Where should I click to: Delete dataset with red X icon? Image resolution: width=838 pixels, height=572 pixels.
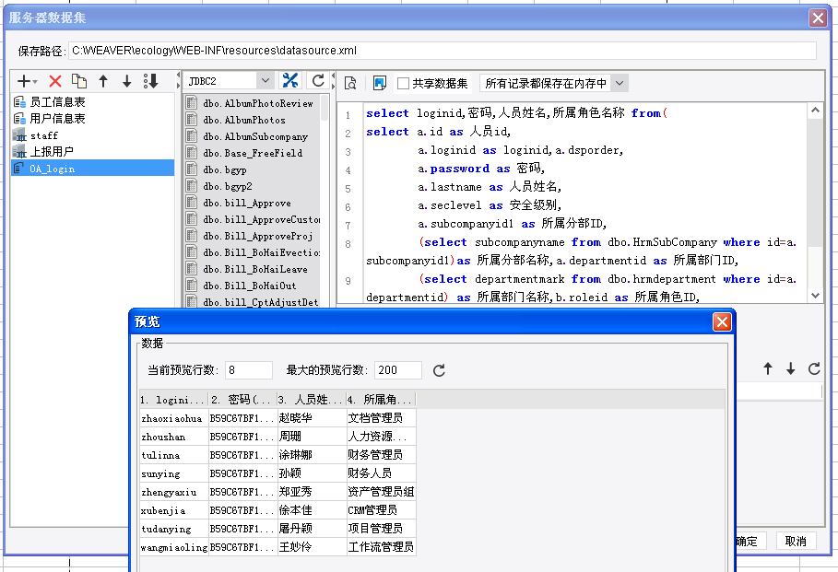point(55,81)
